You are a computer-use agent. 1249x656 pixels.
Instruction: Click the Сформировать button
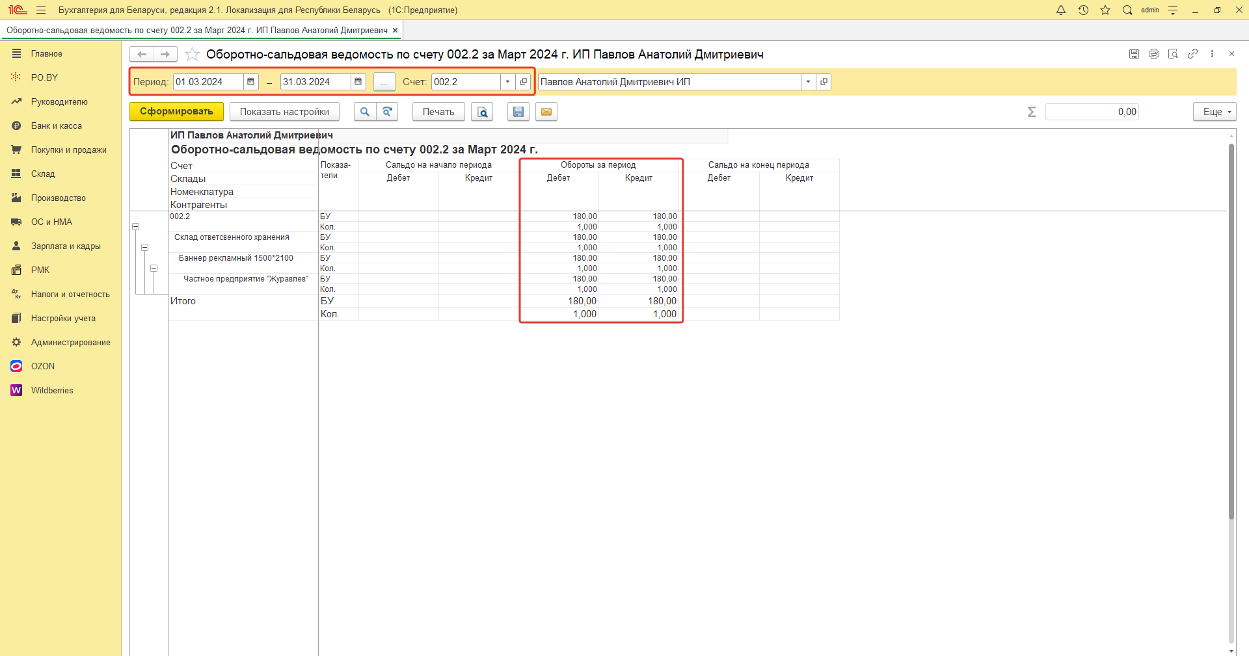176,112
